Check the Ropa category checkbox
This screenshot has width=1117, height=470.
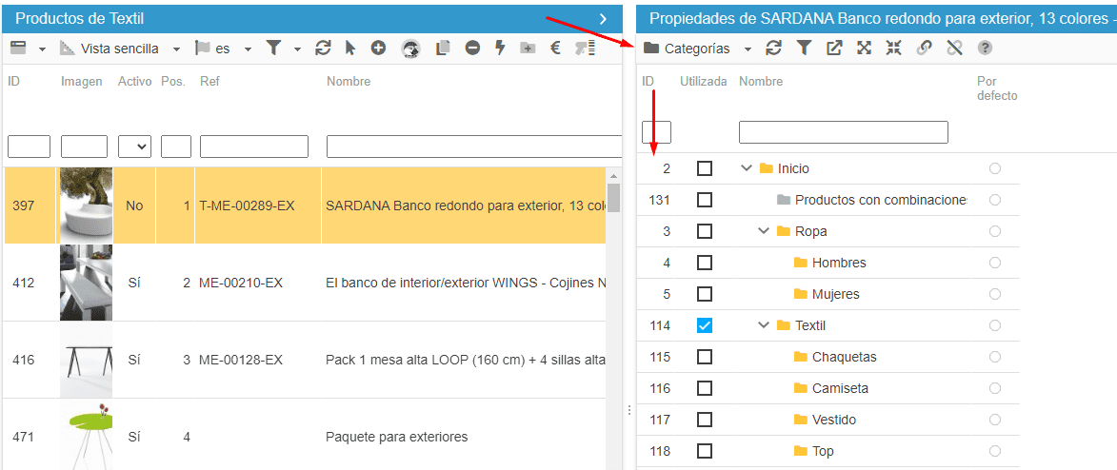pyautogui.click(x=704, y=231)
